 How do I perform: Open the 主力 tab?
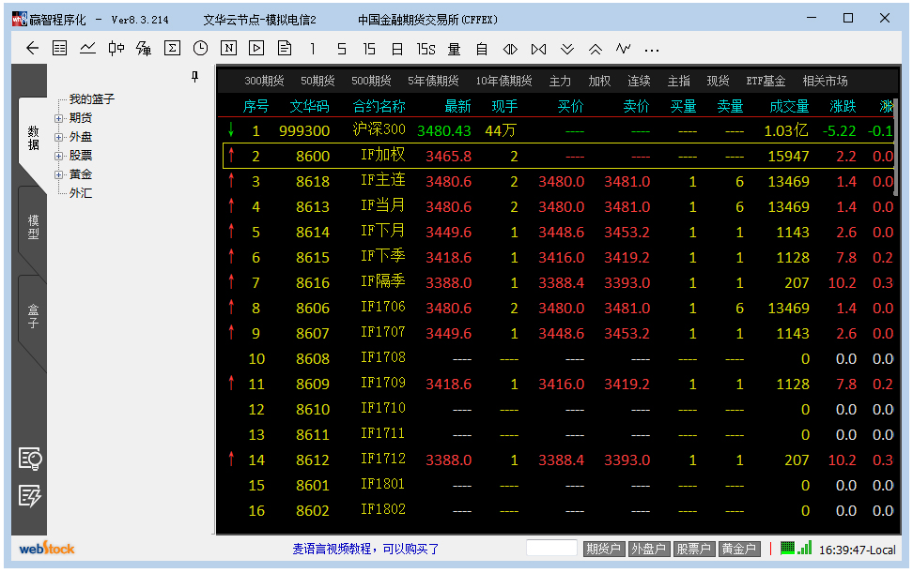pyautogui.click(x=560, y=81)
